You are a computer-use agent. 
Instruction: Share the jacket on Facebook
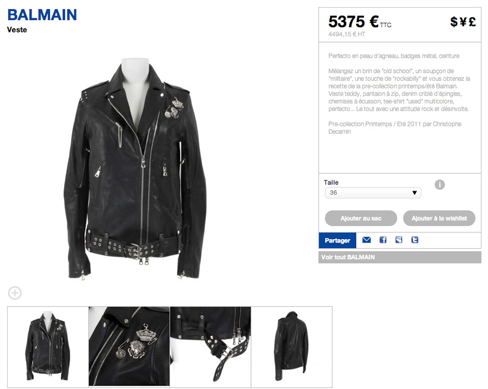[x=383, y=240]
